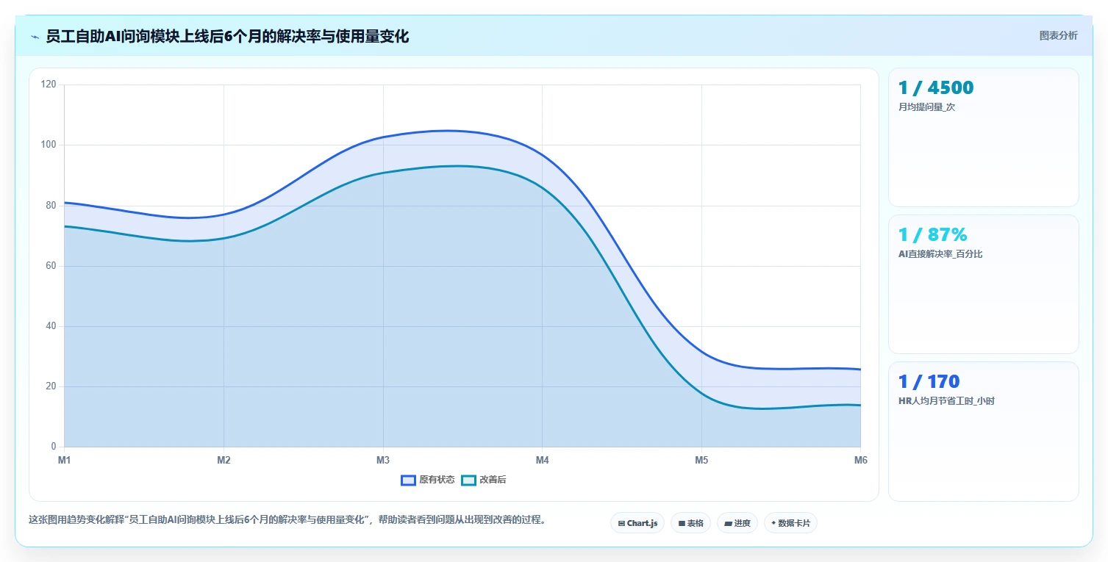Click the 60 y-axis tick label
The height and width of the screenshot is (562, 1108).
coord(51,266)
